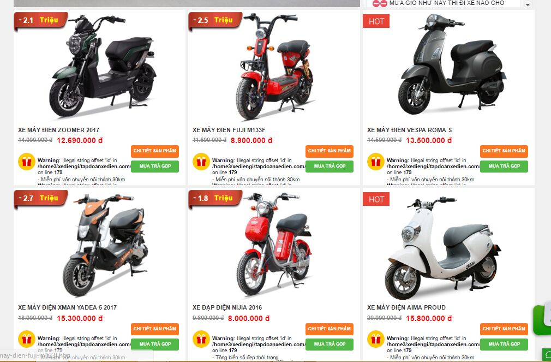Open product details for Zoomer 2017
Image resolution: width=551 pixels, height=362 pixels.
[155, 151]
